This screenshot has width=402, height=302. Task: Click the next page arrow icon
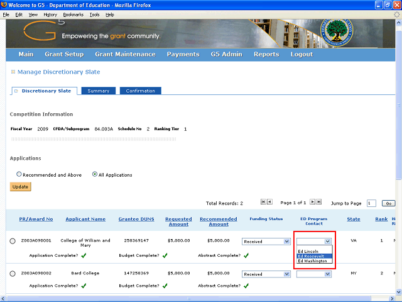point(312,202)
